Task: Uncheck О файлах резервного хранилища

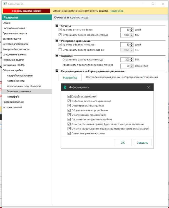Action: 69,101
